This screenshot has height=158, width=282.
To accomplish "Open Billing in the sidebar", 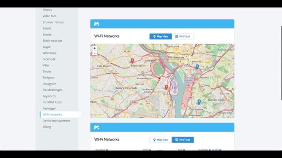I will [x=47, y=127].
